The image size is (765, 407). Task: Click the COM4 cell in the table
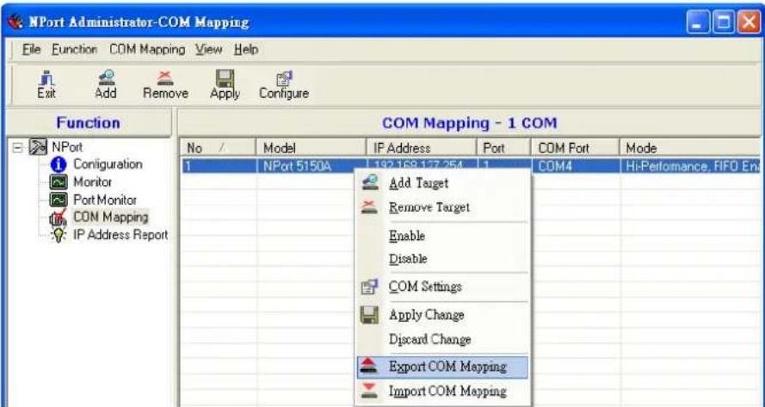pyautogui.click(x=575, y=166)
